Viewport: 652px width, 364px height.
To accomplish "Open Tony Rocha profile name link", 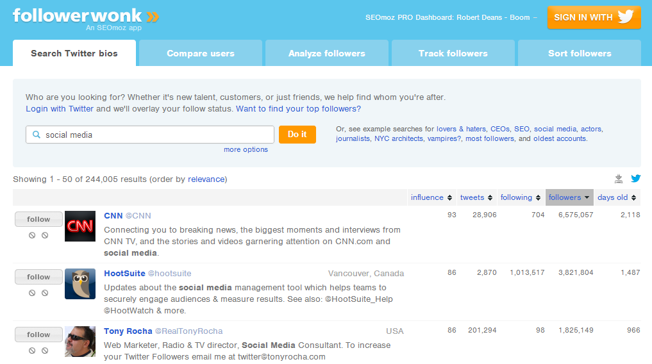I will (128, 331).
